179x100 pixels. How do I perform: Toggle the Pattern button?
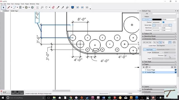147,17
